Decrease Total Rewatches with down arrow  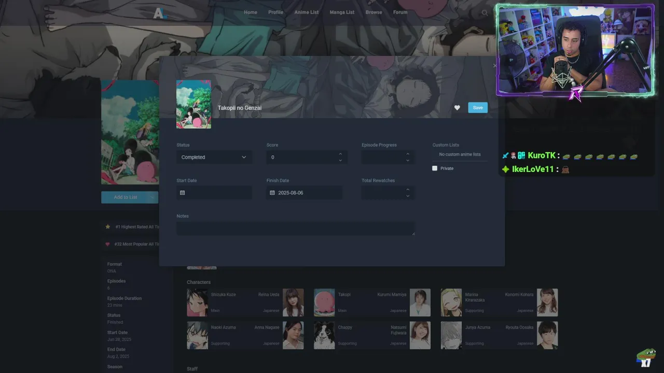tap(408, 196)
